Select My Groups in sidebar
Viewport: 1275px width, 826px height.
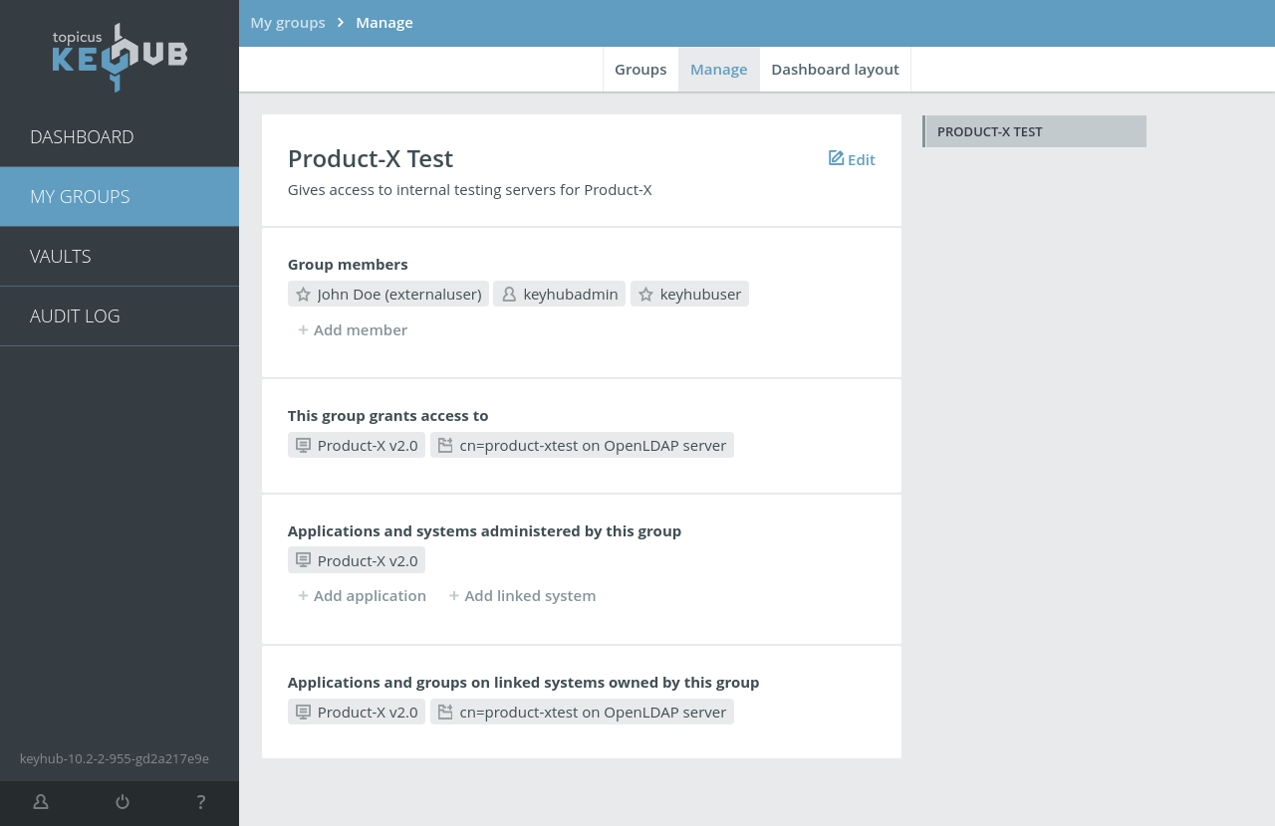(x=120, y=197)
